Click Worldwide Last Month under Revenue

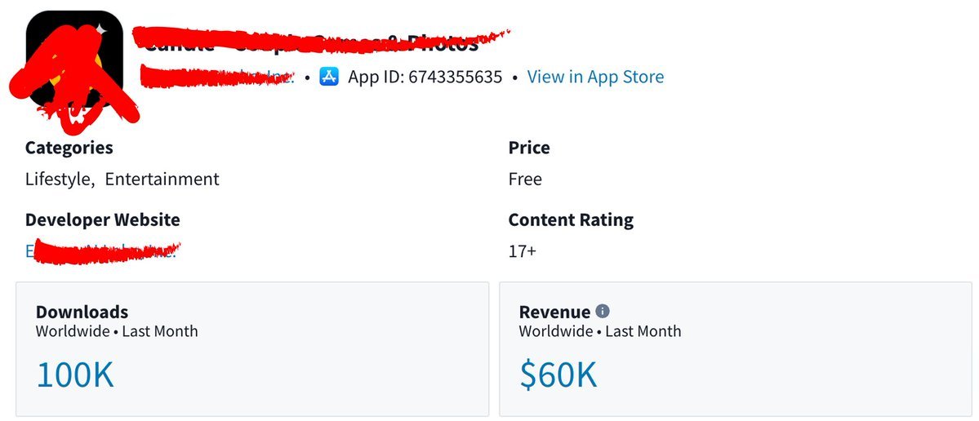[600, 331]
